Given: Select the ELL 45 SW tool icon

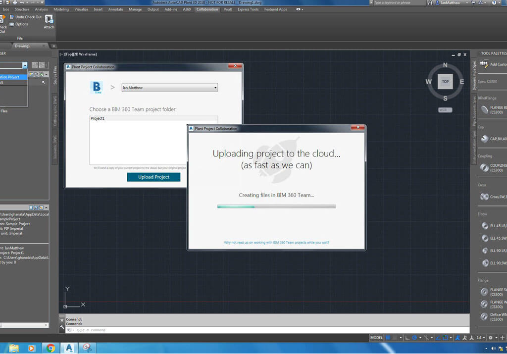Looking at the screenshot, I should tap(485, 238).
